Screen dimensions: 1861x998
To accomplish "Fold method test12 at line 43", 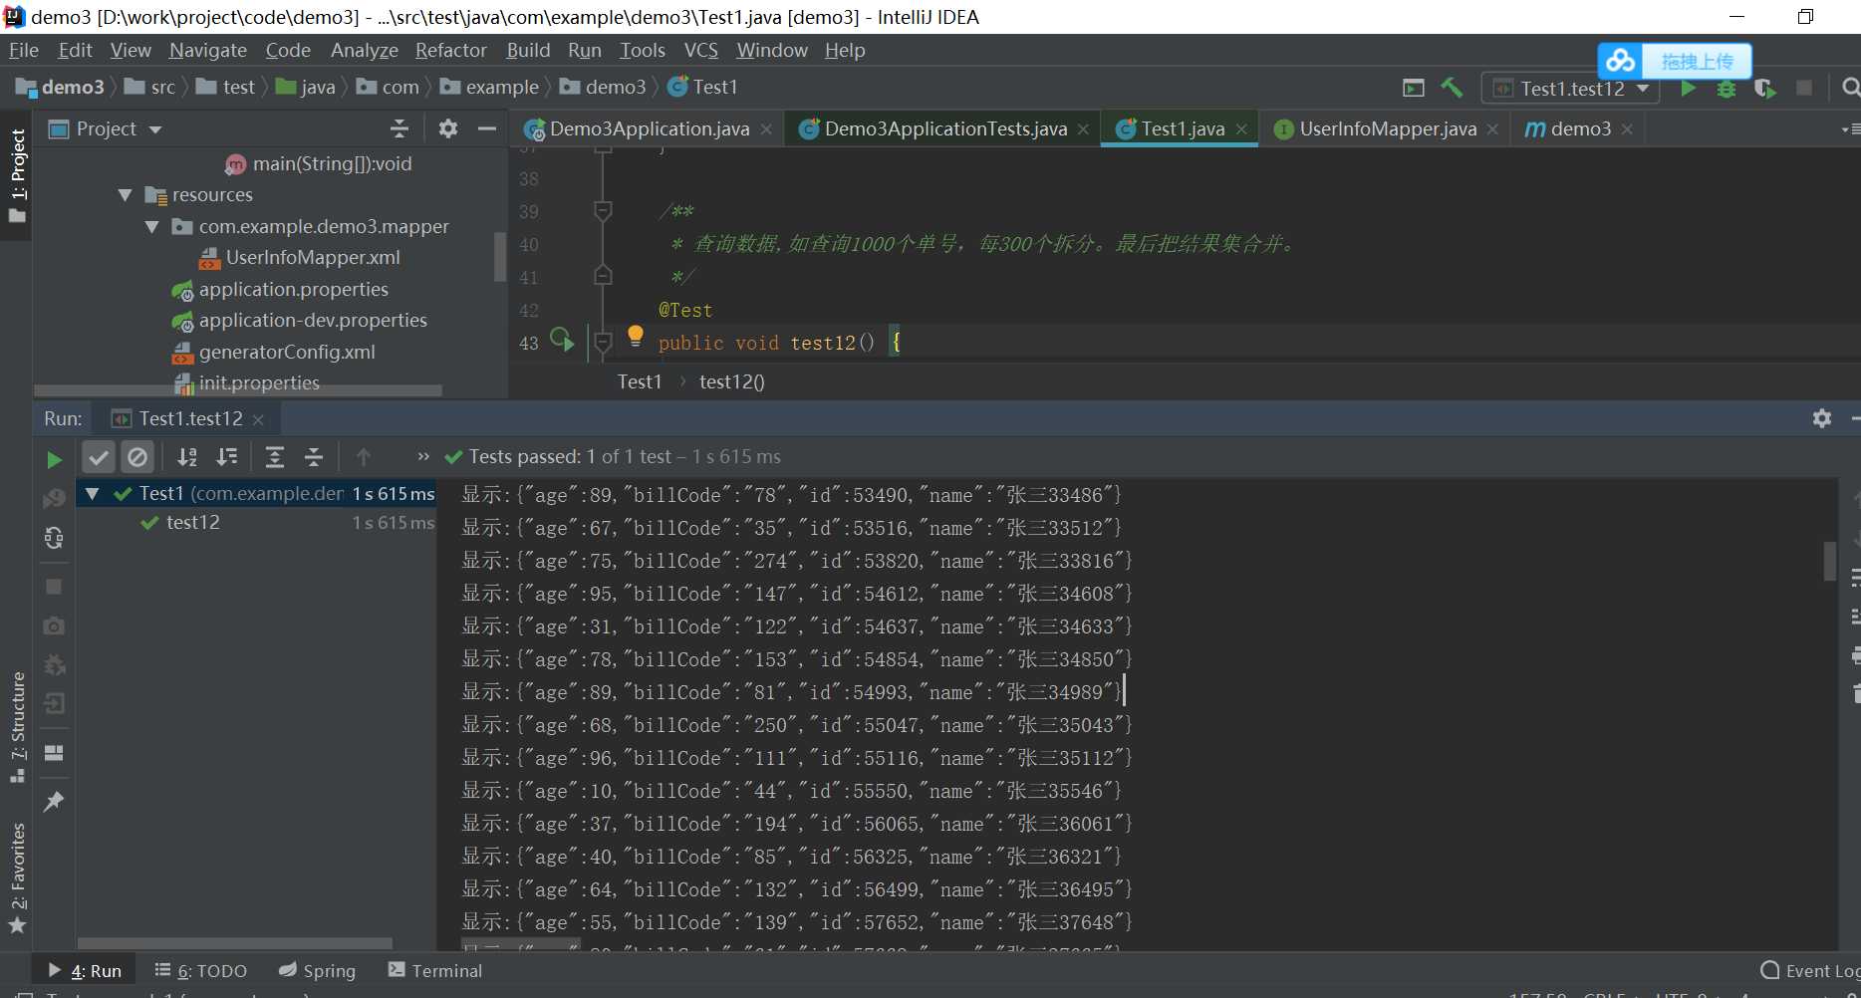I will tap(603, 343).
